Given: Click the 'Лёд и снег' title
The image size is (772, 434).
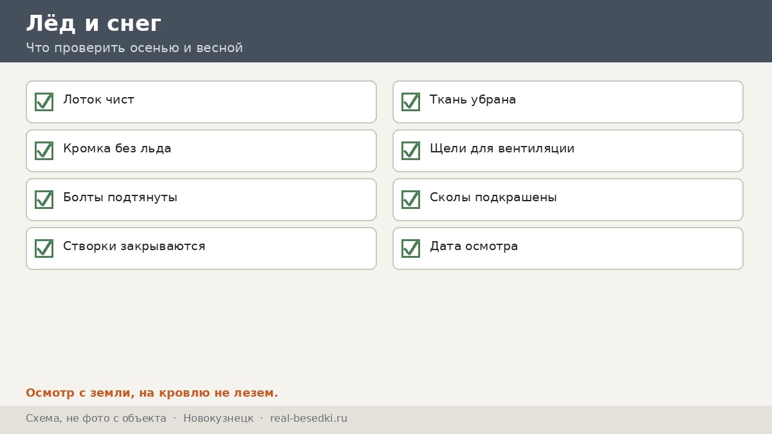Looking at the screenshot, I should click(x=93, y=24).
